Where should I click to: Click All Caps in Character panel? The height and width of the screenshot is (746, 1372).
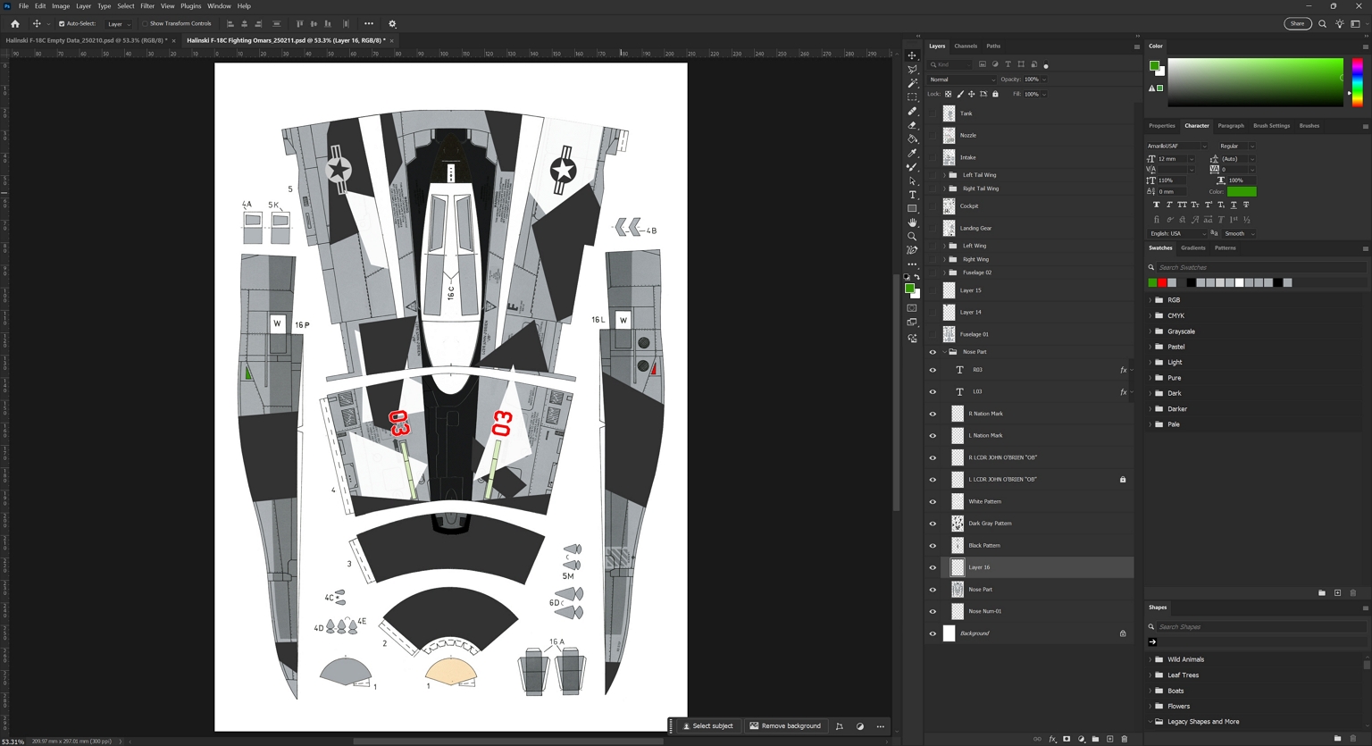(1182, 205)
